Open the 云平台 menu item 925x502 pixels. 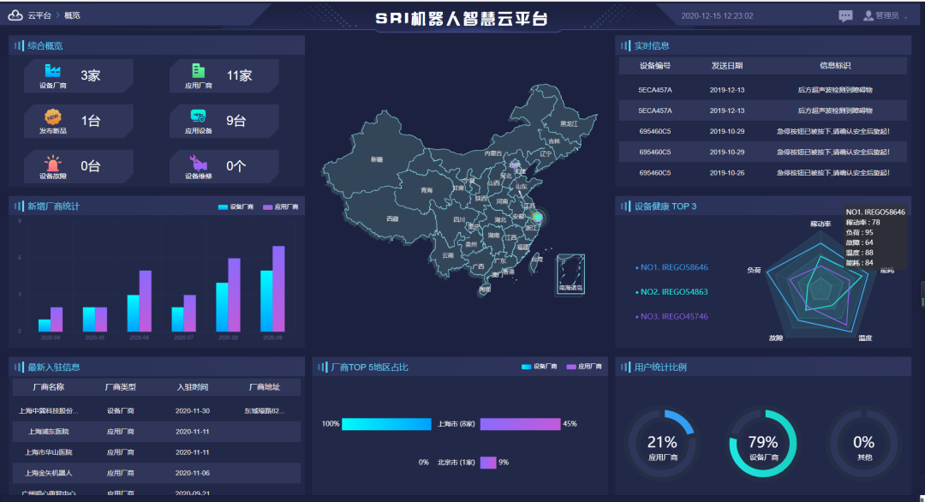click(41, 14)
